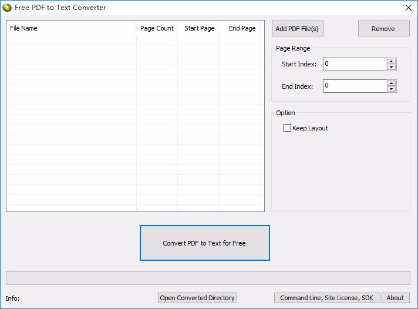Click the conversion progress bar
418x309 pixels.
point(208,278)
